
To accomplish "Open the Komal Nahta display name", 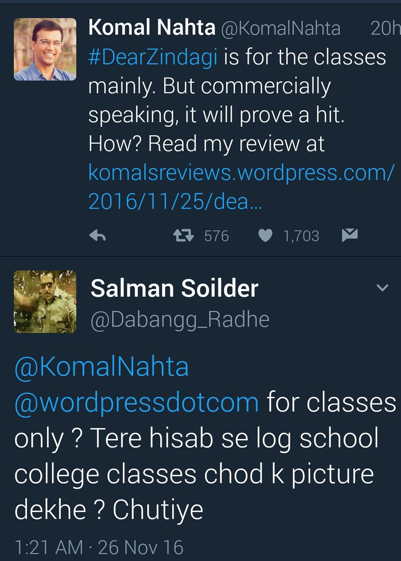I will coord(151,29).
